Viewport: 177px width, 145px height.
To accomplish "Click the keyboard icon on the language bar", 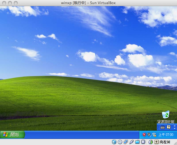I will pos(163,127).
